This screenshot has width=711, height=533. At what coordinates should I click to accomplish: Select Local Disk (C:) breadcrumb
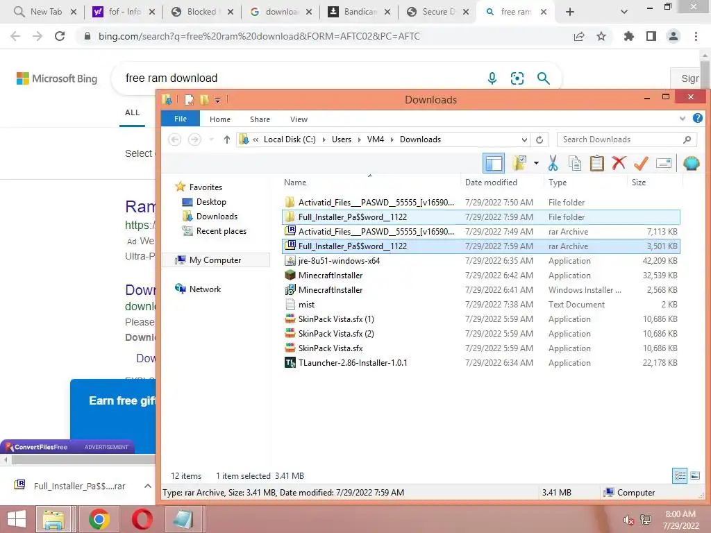290,139
